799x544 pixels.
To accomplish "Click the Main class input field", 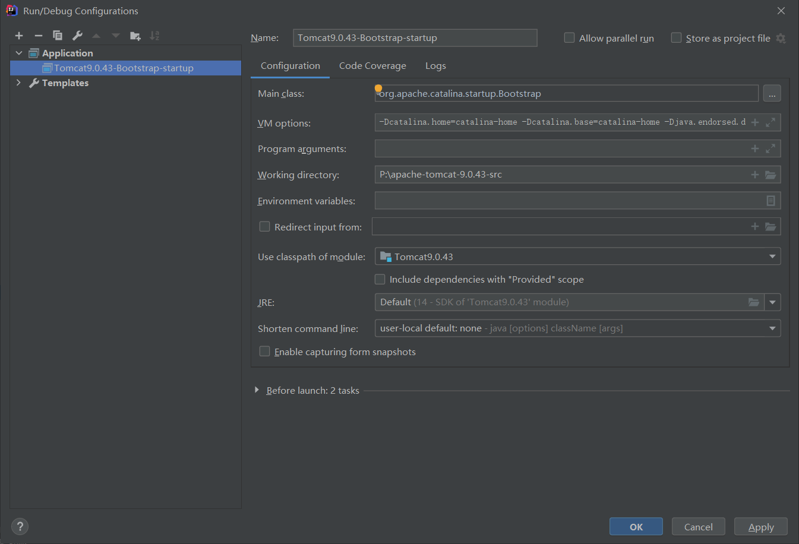I will tap(567, 94).
